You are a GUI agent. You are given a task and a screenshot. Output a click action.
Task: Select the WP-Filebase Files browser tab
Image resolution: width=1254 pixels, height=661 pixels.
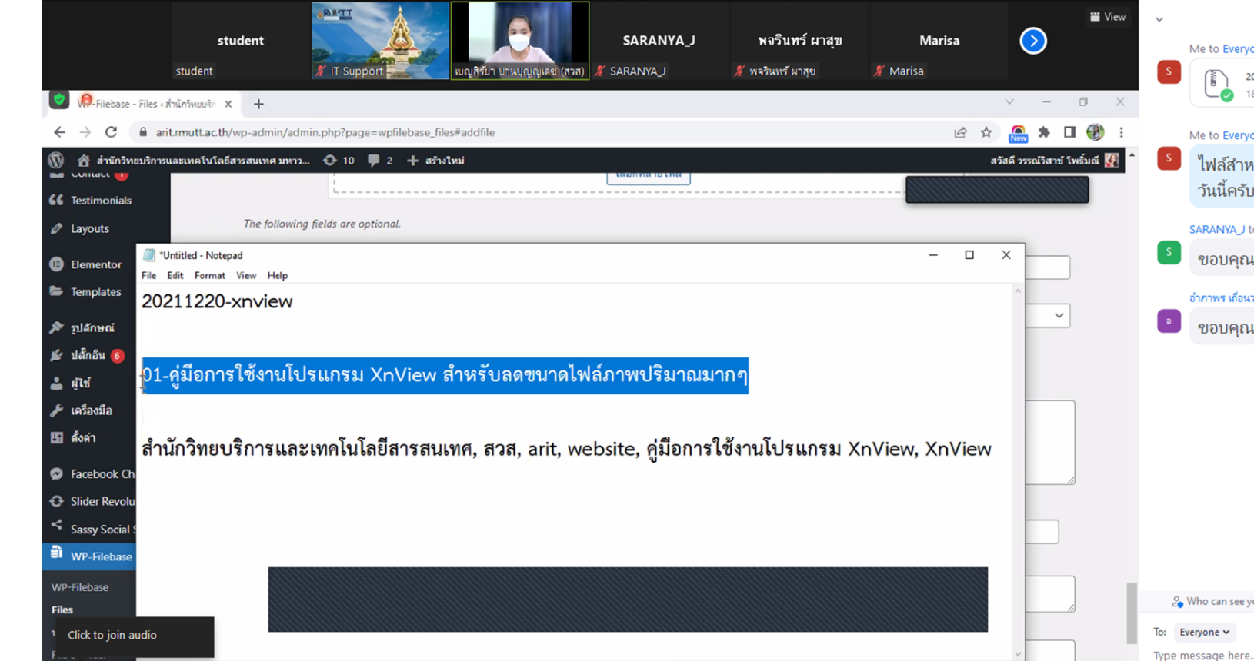[146, 104]
